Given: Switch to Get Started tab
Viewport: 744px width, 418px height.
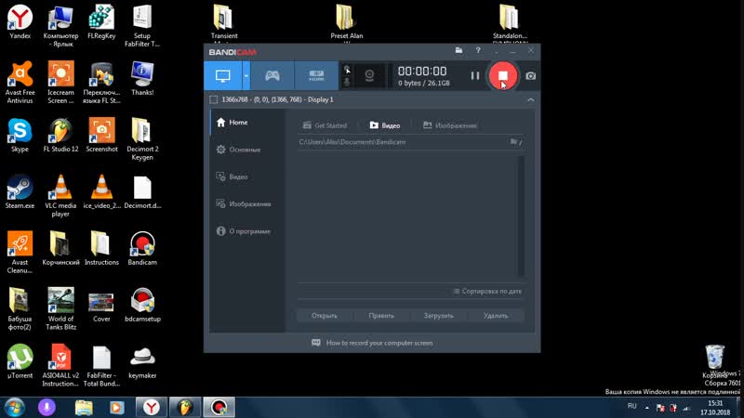Looking at the screenshot, I should (325, 125).
